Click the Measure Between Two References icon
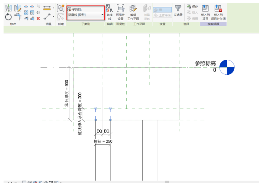The width and height of the screenshot is (263, 187). pos(47,8)
